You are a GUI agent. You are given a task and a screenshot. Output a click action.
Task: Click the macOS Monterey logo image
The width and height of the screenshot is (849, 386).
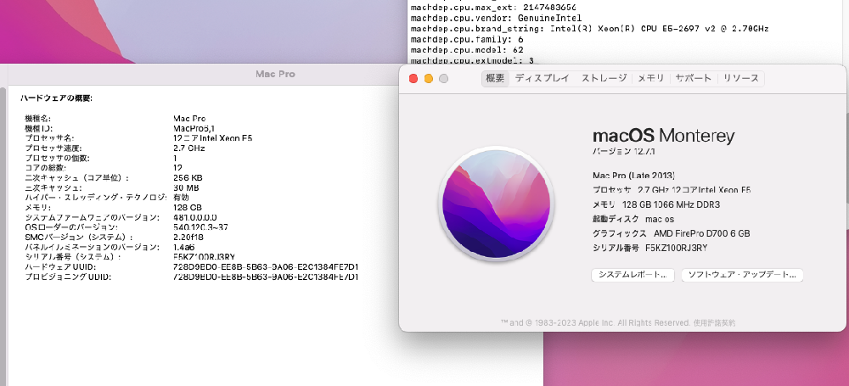[x=496, y=204]
